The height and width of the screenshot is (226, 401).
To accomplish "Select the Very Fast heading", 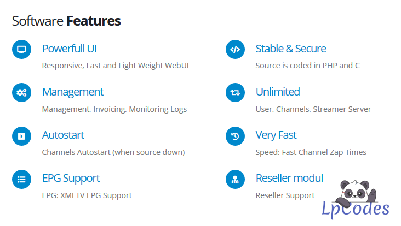I will (276, 135).
